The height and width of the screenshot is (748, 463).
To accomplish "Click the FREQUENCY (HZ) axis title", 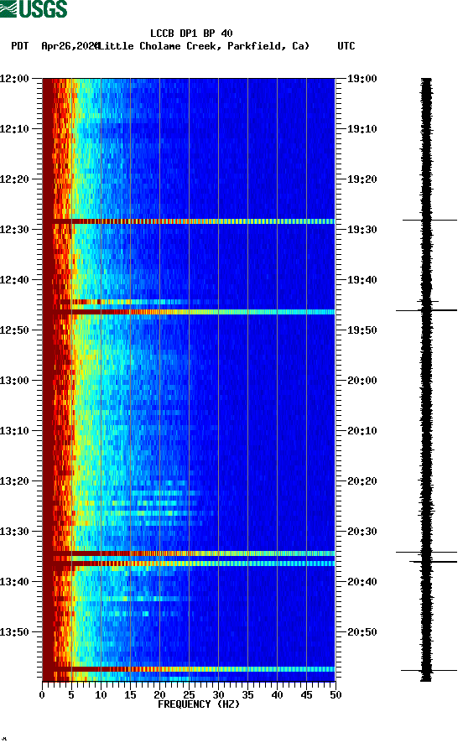I will (199, 704).
